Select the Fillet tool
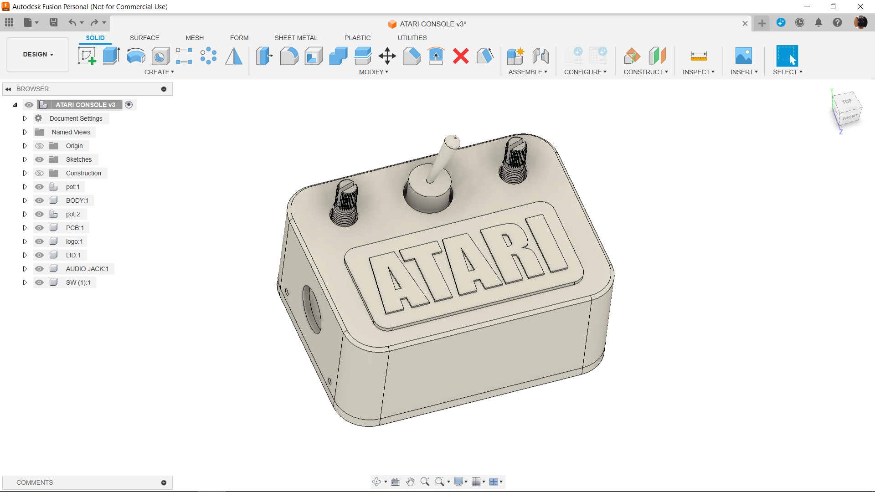The height and width of the screenshot is (492, 875). click(x=289, y=56)
